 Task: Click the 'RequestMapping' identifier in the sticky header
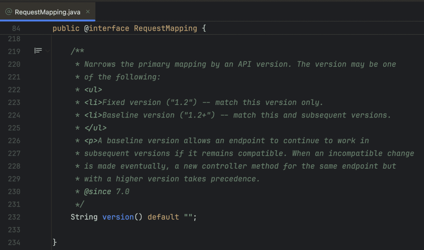[166, 28]
